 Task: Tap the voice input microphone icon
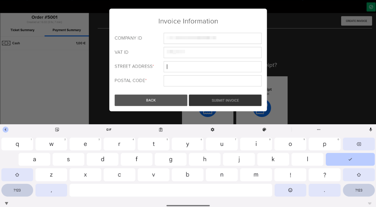370,129
